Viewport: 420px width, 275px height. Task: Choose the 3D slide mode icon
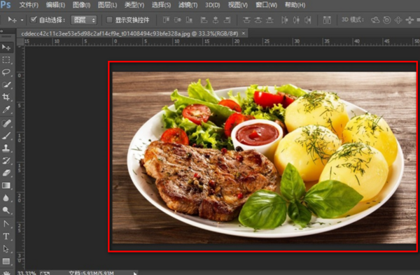(x=409, y=20)
